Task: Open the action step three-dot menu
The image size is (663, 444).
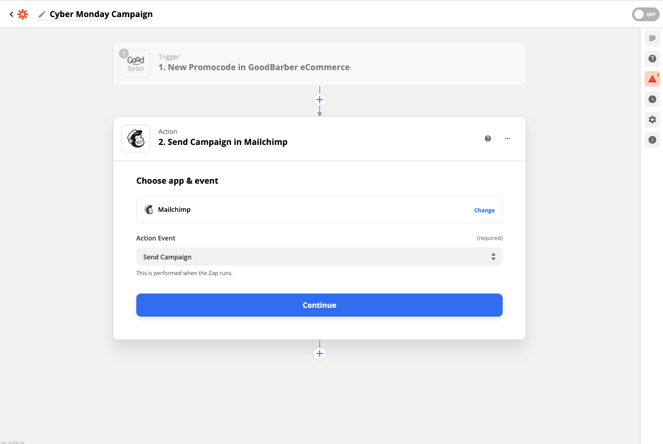Action: 507,138
